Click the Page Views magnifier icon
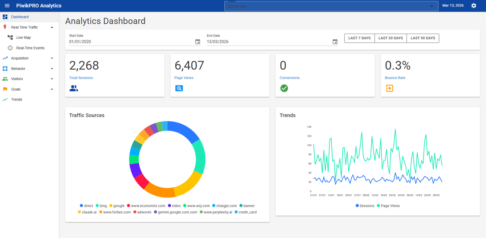 click(179, 88)
